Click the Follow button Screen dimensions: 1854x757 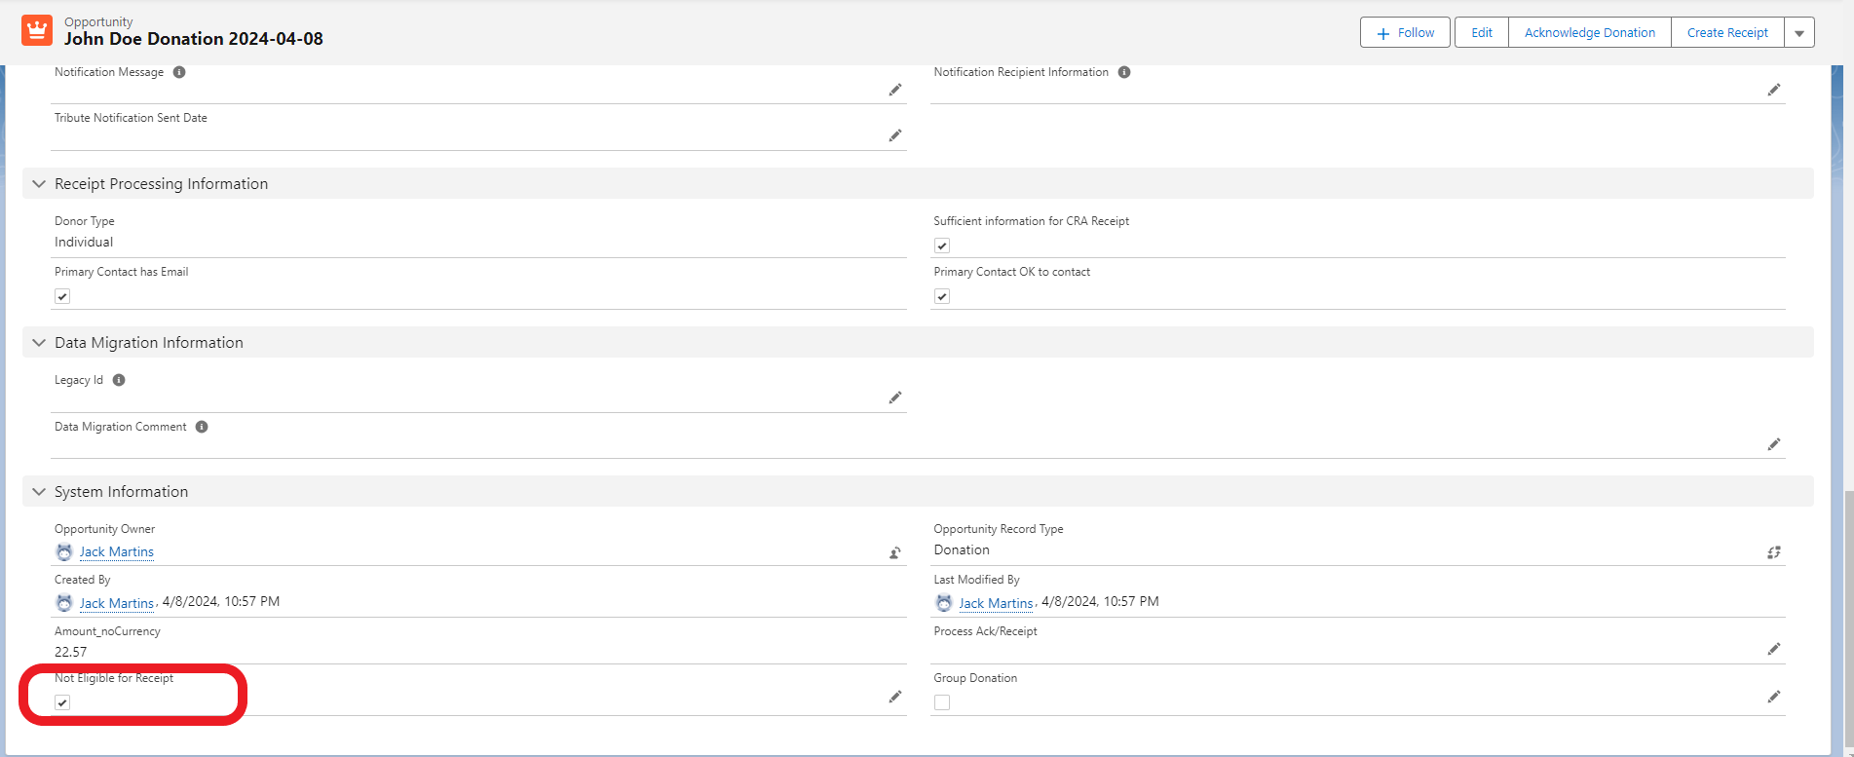click(1405, 32)
